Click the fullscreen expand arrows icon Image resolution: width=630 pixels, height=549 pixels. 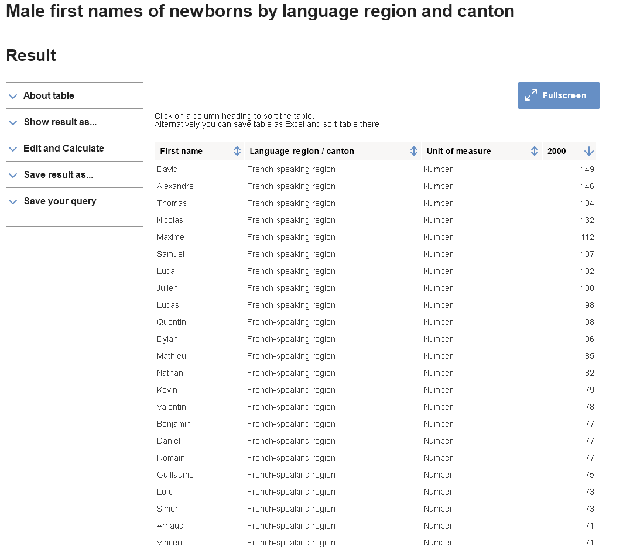pyautogui.click(x=531, y=95)
